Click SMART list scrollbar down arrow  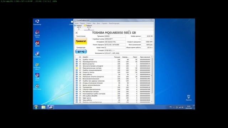click(x=152, y=102)
